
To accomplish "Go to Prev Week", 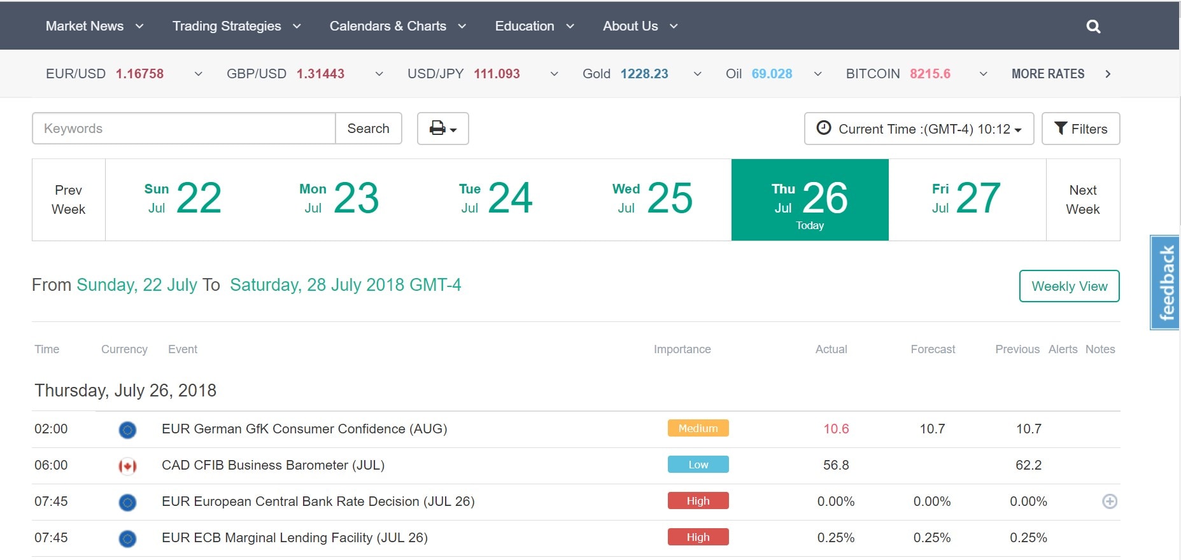I will (68, 200).
